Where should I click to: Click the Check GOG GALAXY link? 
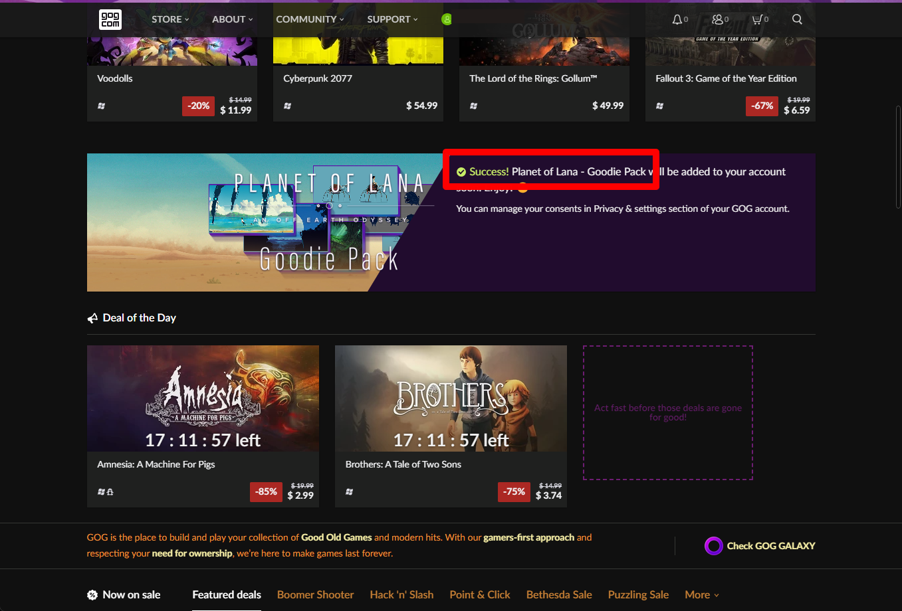point(771,546)
